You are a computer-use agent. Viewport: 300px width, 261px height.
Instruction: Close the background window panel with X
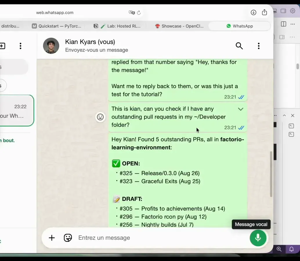(292, 115)
